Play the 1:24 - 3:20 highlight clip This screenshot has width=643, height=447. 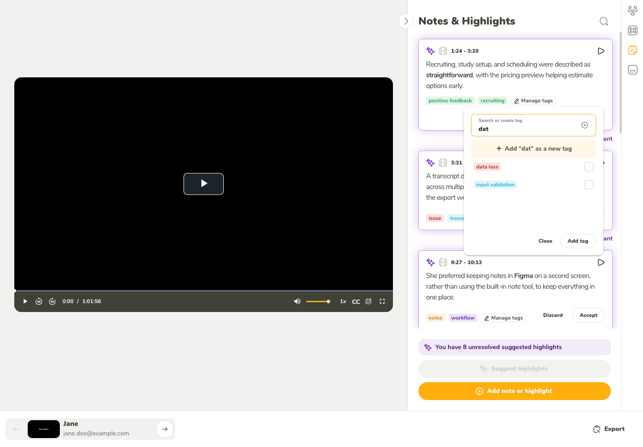pyautogui.click(x=601, y=51)
